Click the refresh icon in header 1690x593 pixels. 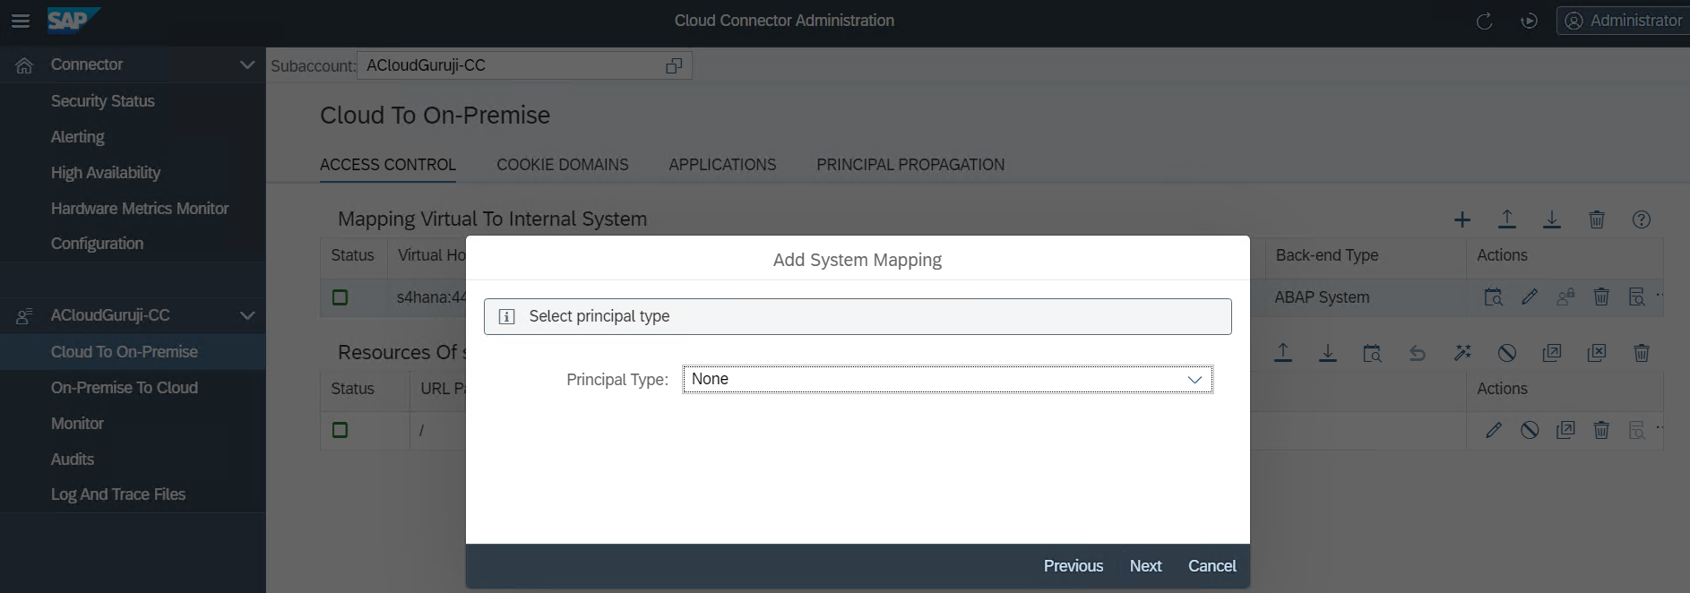coord(1484,21)
